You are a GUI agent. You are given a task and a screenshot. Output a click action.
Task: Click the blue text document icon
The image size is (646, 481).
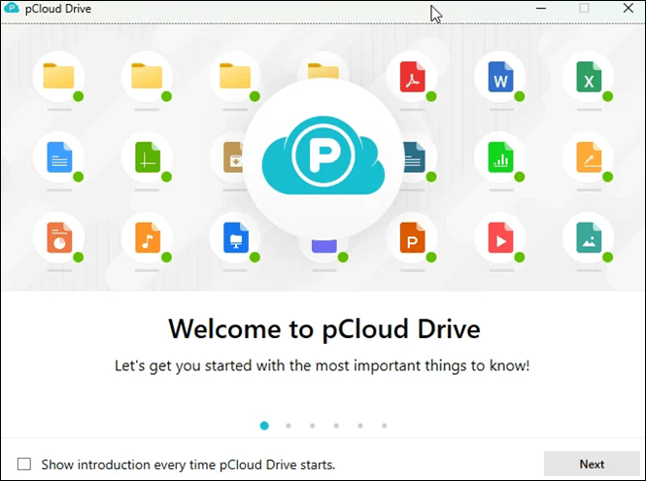tap(59, 157)
